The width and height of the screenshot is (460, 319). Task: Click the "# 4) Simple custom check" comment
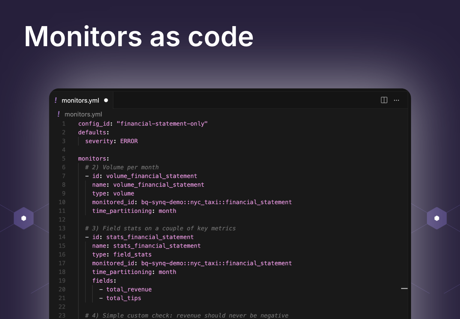[x=187, y=315]
